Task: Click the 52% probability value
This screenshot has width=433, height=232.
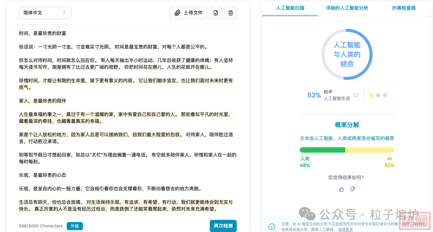Action: click(x=314, y=95)
